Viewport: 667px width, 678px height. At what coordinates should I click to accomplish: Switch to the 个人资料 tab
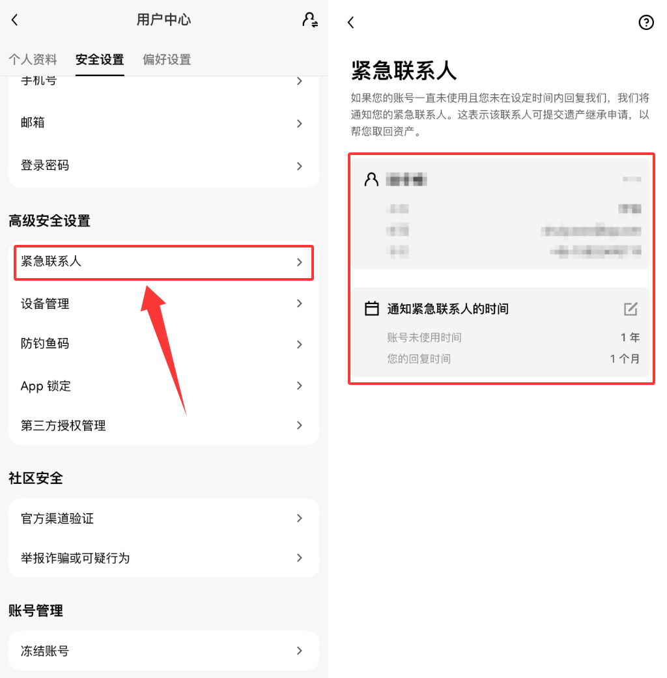(x=33, y=59)
